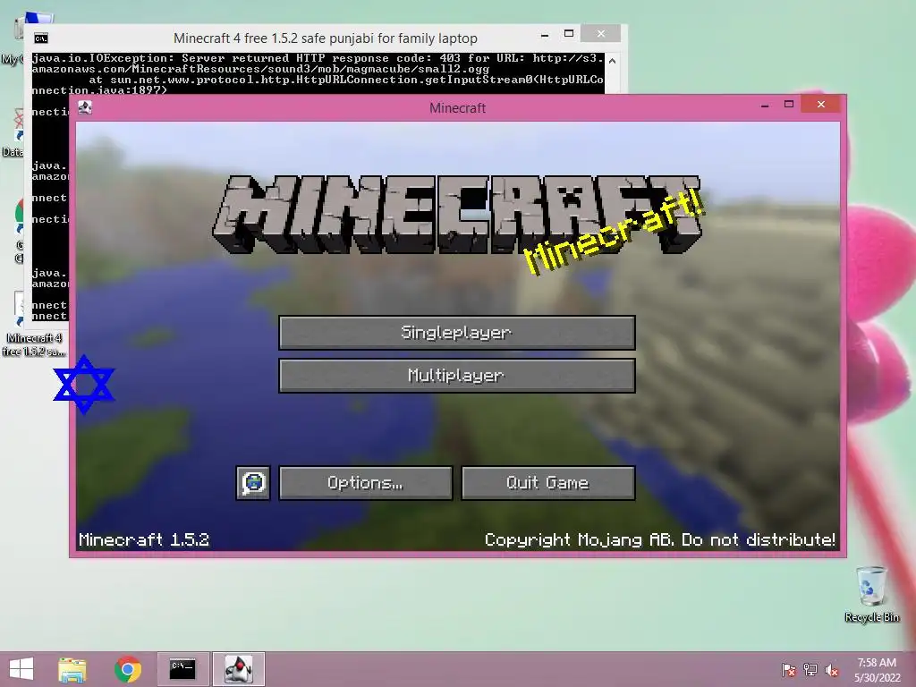Click the 'Minecraft 1.5.2' version text

tap(144, 539)
